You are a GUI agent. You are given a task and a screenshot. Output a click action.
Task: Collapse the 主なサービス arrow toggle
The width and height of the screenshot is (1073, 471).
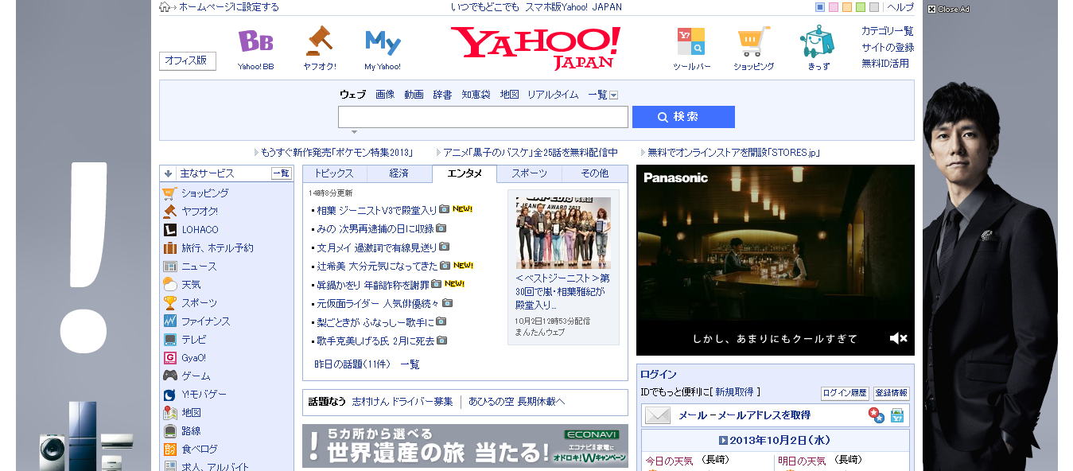(168, 173)
